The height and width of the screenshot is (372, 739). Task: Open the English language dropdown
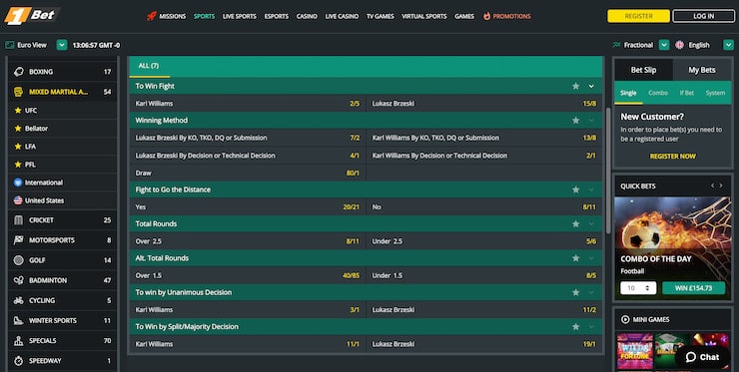pyautogui.click(x=728, y=45)
